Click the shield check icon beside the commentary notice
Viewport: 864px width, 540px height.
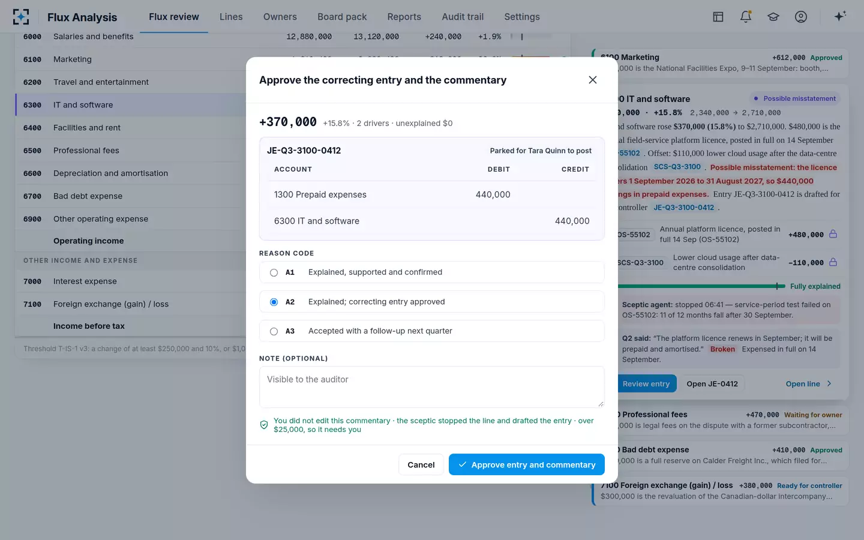point(264,425)
